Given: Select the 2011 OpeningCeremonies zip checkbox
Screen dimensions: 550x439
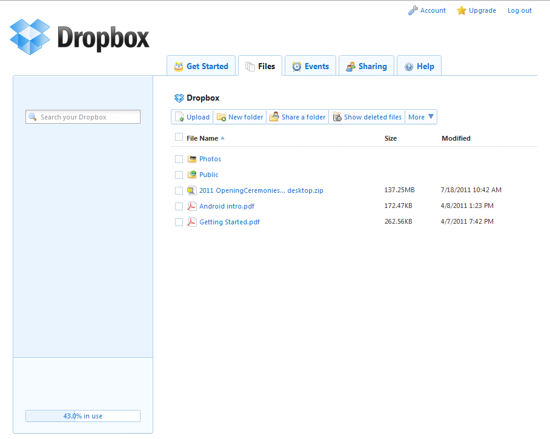Looking at the screenshot, I should tap(179, 191).
